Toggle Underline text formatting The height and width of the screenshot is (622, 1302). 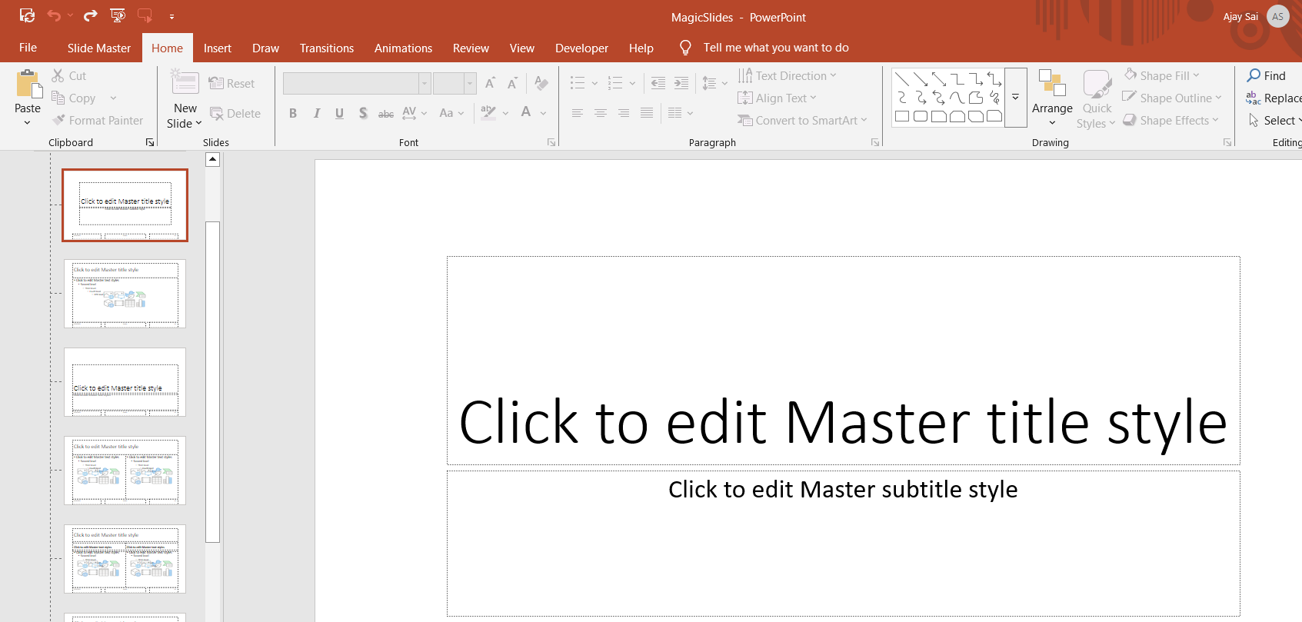click(339, 113)
